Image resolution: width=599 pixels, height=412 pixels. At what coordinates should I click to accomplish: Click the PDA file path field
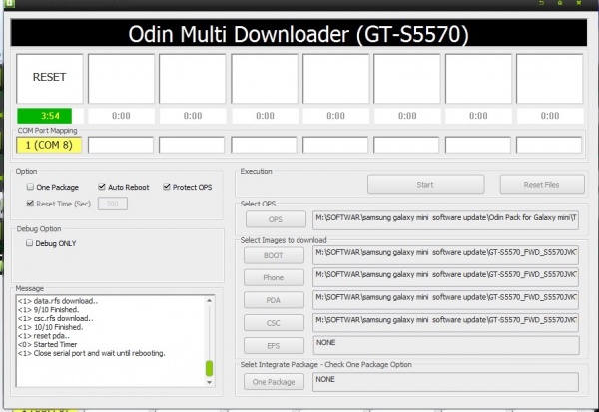(x=445, y=300)
